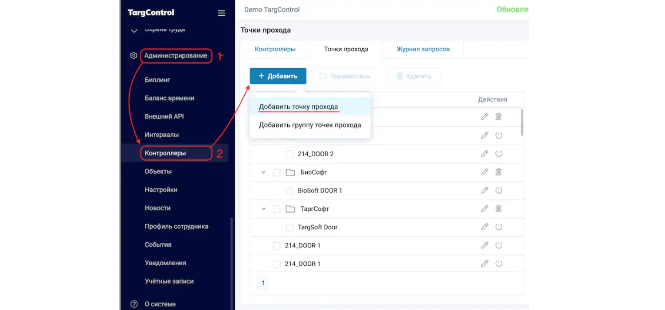Open Учётные записи in the sidebar

(169, 281)
